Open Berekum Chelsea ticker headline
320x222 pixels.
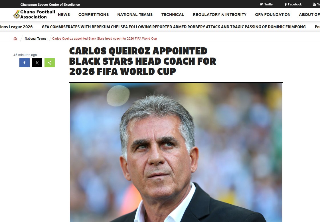pos(174,27)
